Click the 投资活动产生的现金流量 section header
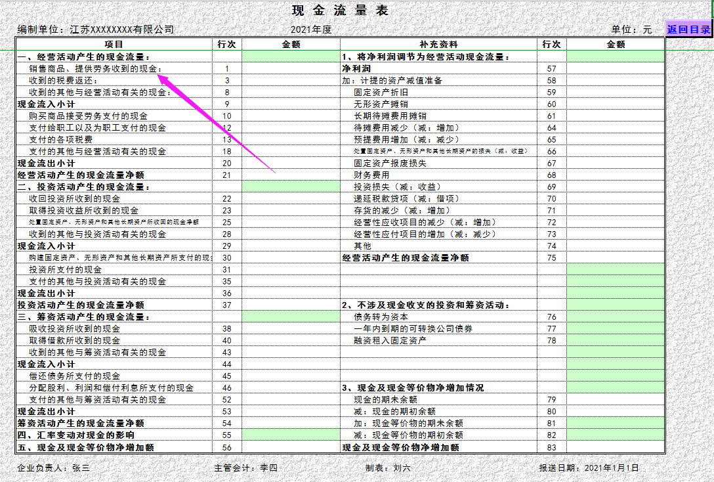This screenshot has height=482, width=714. pos(85,186)
